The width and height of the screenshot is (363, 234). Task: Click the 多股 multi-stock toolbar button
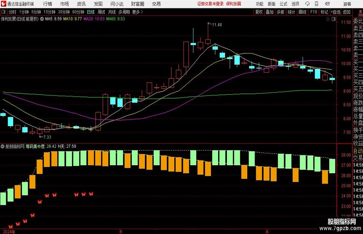(x=280, y=12)
